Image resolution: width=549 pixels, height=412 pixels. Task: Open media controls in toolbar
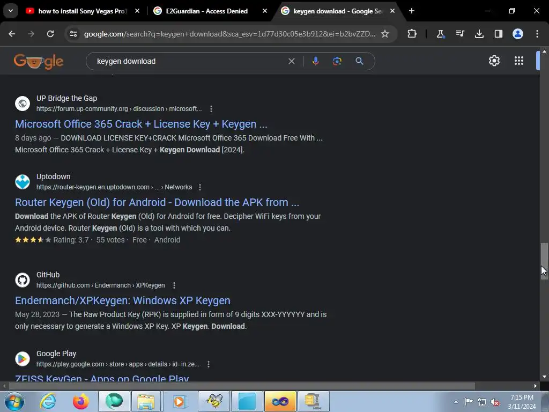click(460, 34)
